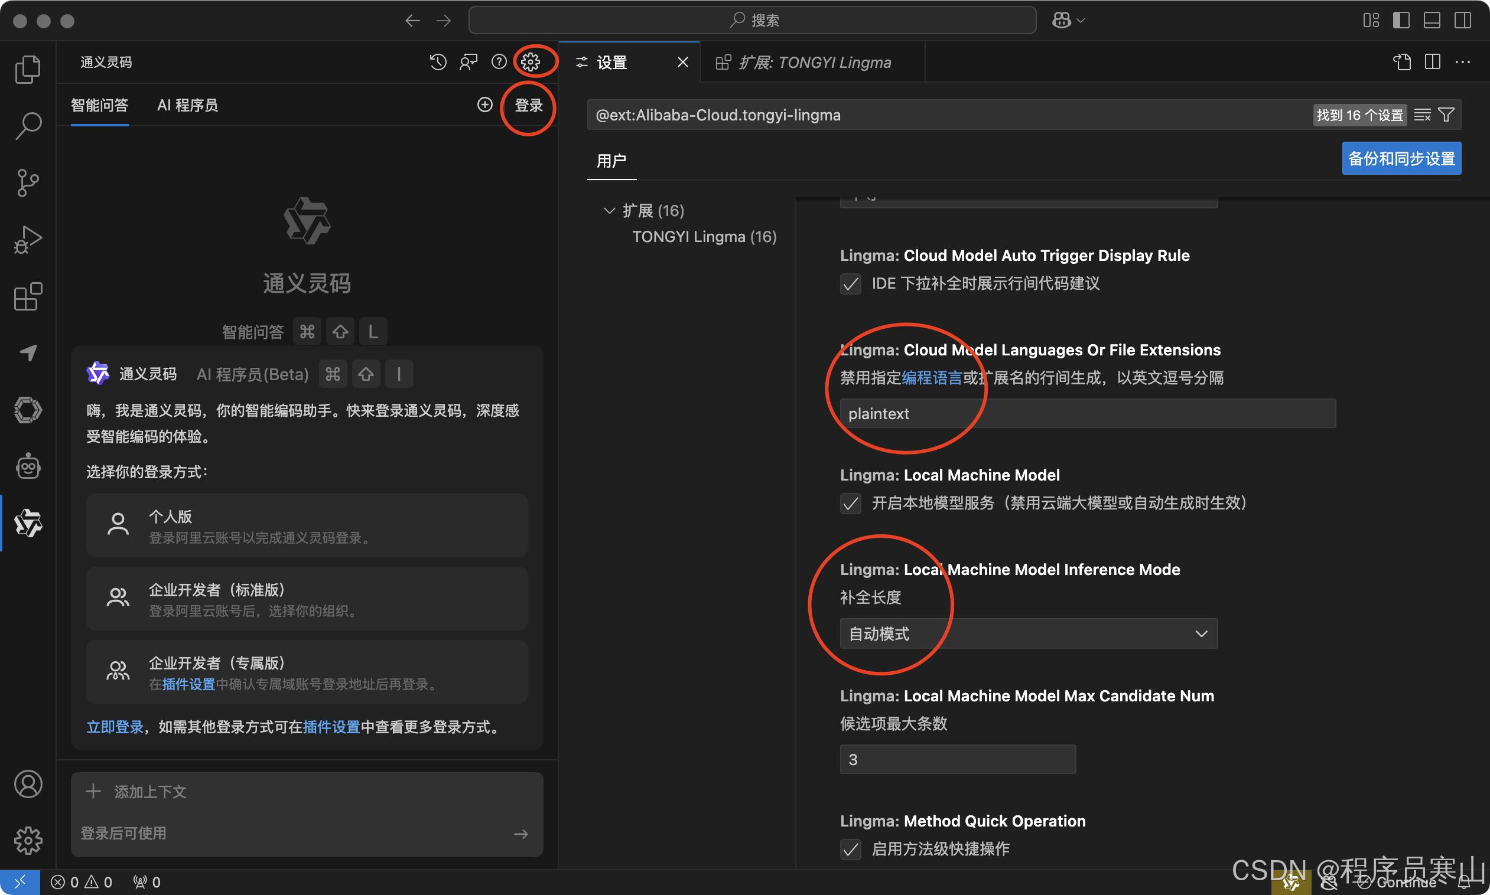The width and height of the screenshot is (1490, 895).
Task: Open the Copilot chat icon in title bar
Action: pos(1062,21)
